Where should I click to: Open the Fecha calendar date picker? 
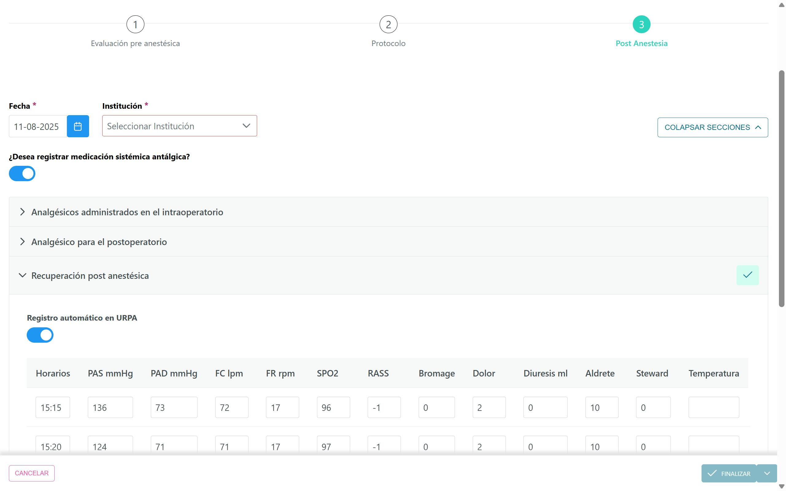(x=78, y=126)
